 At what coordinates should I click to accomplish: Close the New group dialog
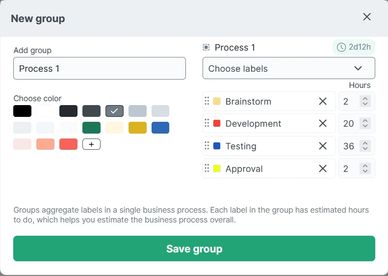367,17
